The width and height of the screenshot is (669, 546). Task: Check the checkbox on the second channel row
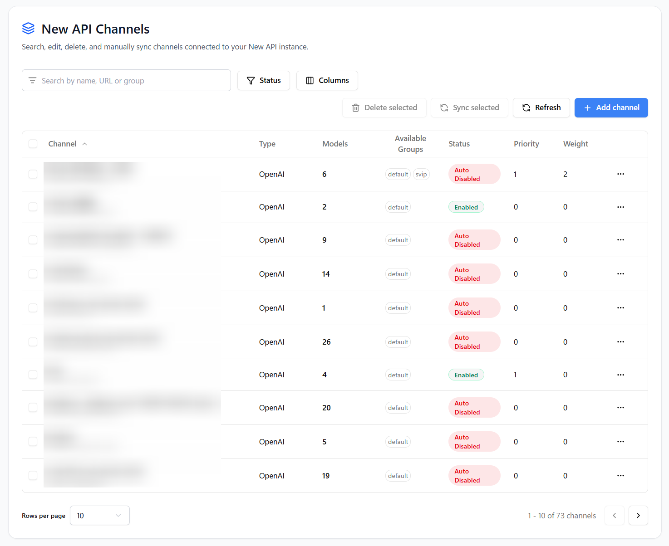33,207
